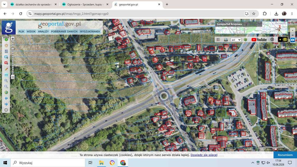Open the Windows Start menu
This screenshot has width=297, height=167.
[5, 163]
